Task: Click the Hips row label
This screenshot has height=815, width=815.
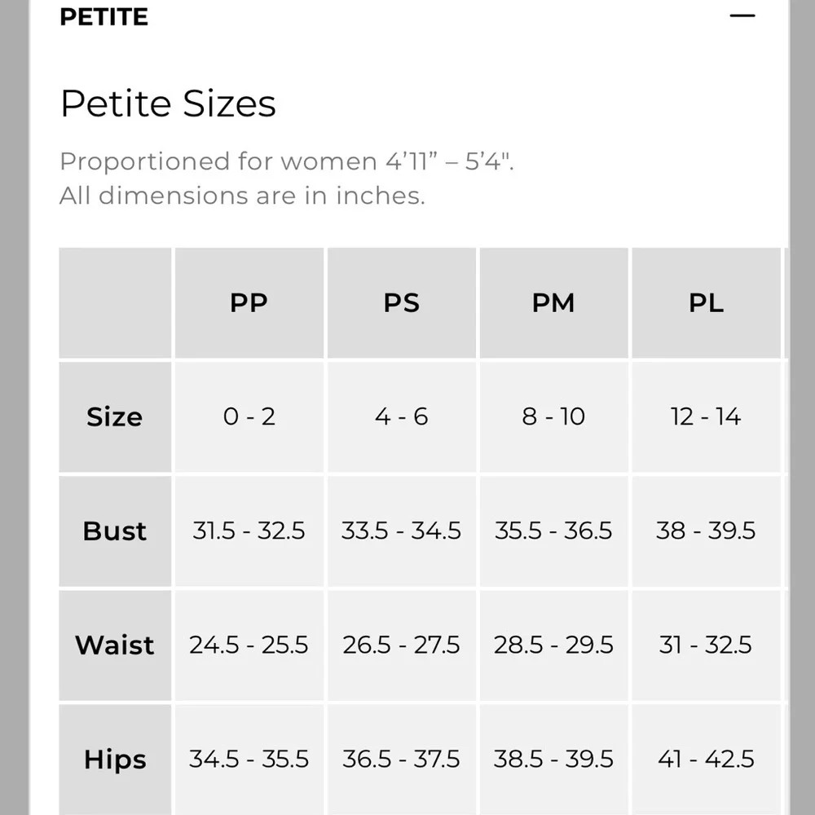Action: click(x=115, y=760)
